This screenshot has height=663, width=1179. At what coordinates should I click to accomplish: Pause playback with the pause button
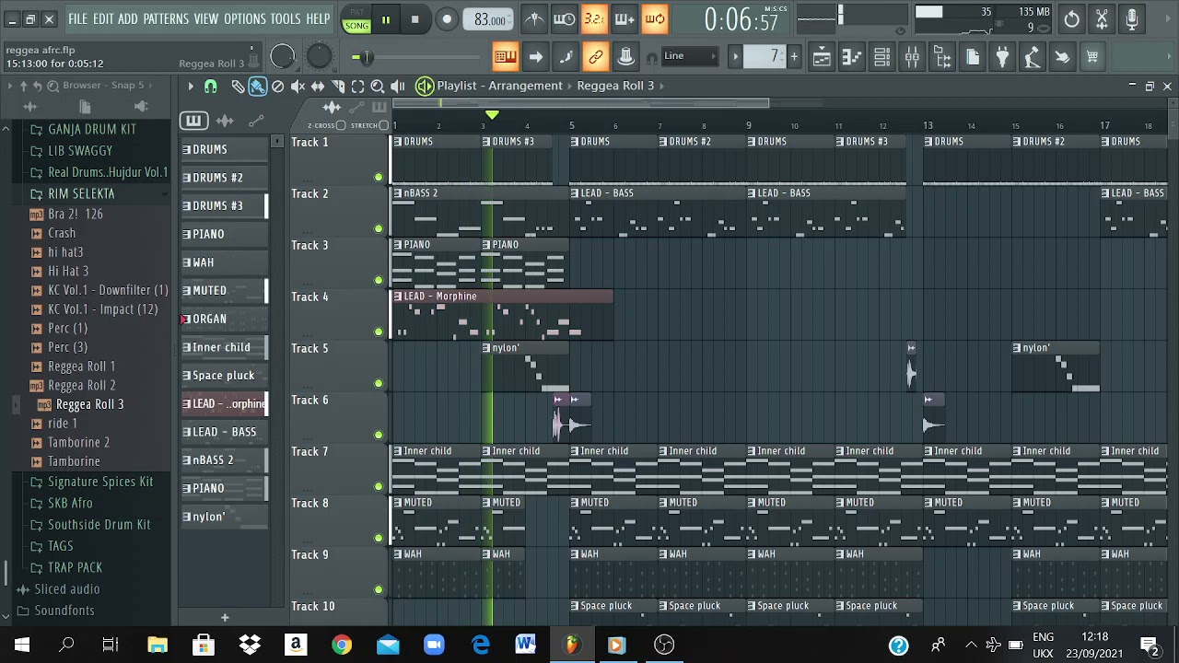pyautogui.click(x=386, y=19)
